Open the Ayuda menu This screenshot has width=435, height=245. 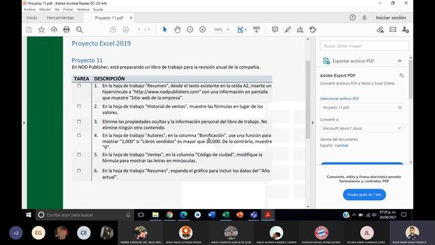point(98,10)
